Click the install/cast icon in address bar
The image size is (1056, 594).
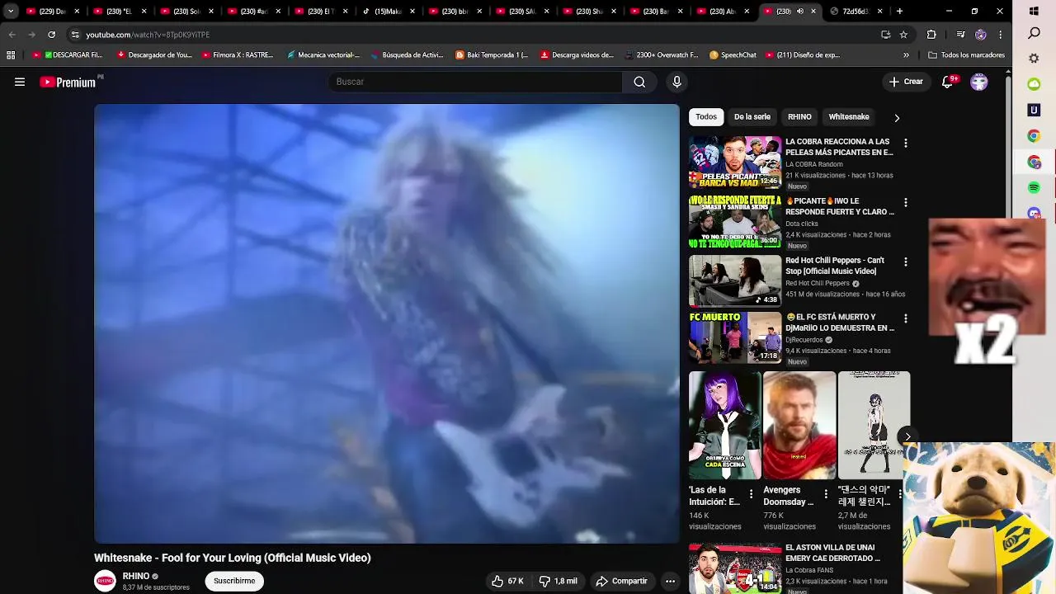click(885, 35)
